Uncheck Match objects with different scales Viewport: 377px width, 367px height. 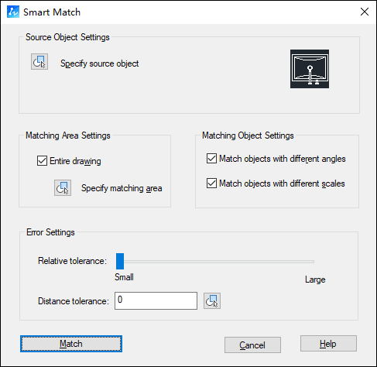pos(211,183)
